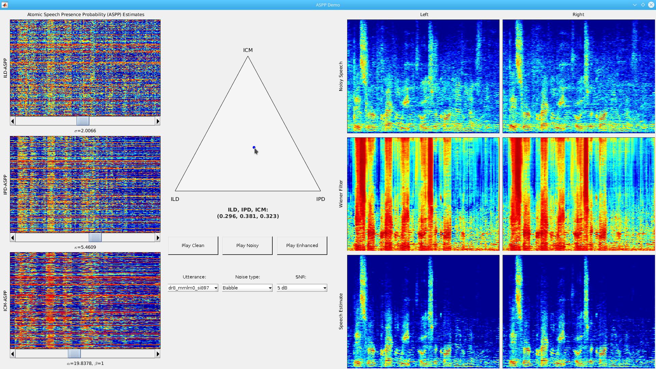Click the Noisy Speech Left spectrogram
Image resolution: width=656 pixels, height=369 pixels.
pos(424,75)
